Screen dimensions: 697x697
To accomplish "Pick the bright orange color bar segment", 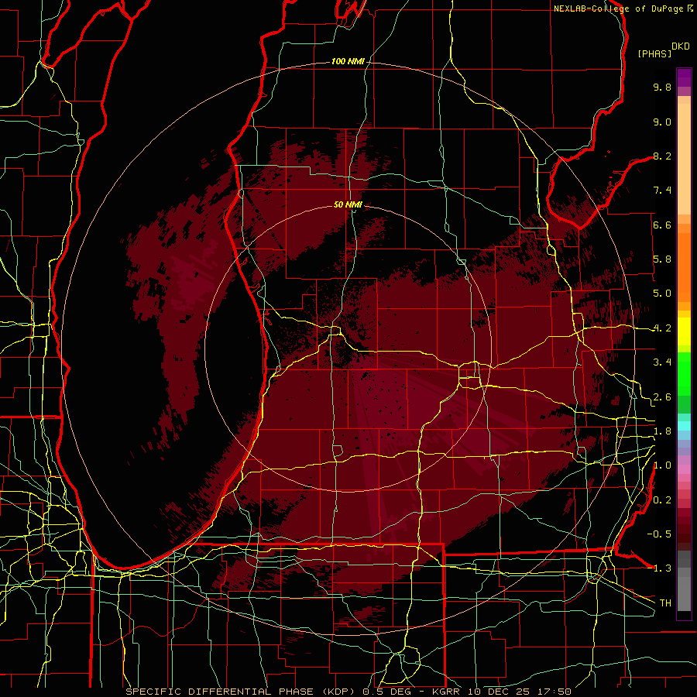I will click(x=684, y=266).
